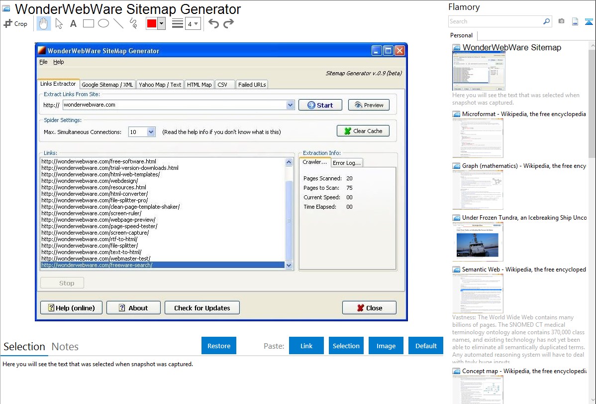
Task: Click the Paste Link button
Action: (x=306, y=346)
